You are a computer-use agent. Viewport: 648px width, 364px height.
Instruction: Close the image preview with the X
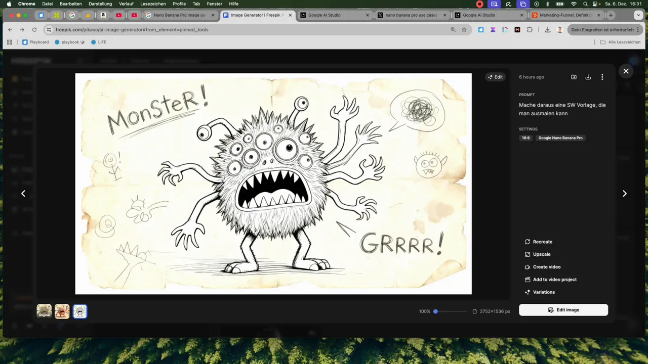pos(626,71)
